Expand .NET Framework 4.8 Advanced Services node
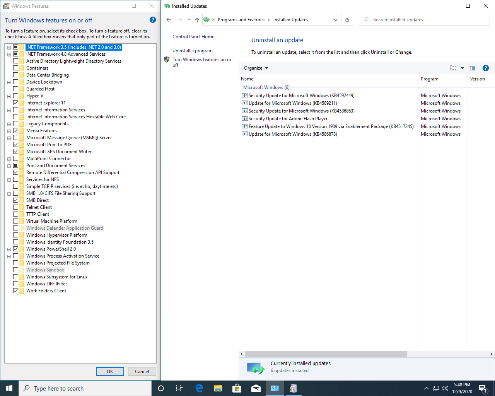The width and height of the screenshot is (495, 396). (9, 55)
